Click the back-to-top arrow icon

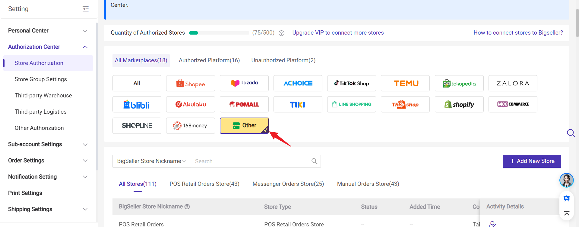tap(567, 213)
